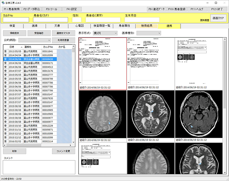
Task: Open F11:ヘルプ help
Action: tap(197, 9)
